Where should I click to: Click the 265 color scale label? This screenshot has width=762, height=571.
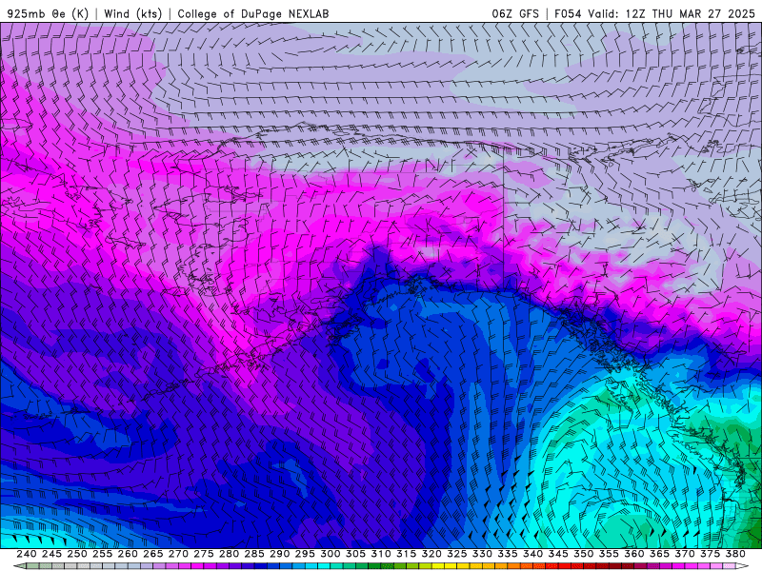(x=152, y=554)
